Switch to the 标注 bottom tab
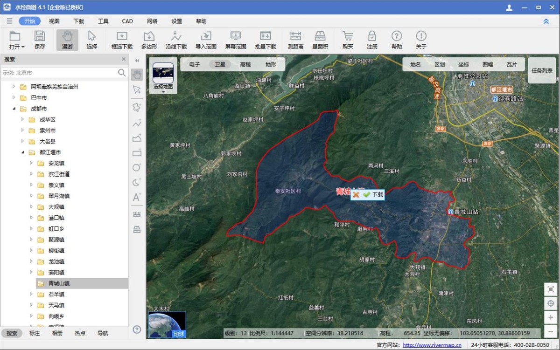 35,333
